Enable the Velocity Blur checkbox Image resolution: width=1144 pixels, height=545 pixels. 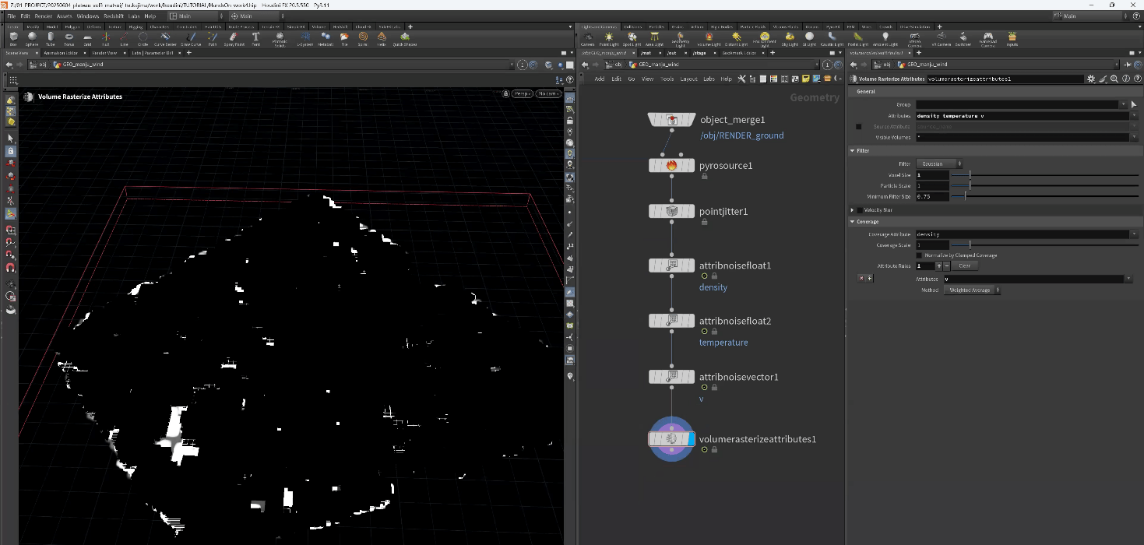coord(860,210)
